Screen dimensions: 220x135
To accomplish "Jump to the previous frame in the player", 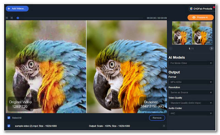I will click(x=7, y=18).
